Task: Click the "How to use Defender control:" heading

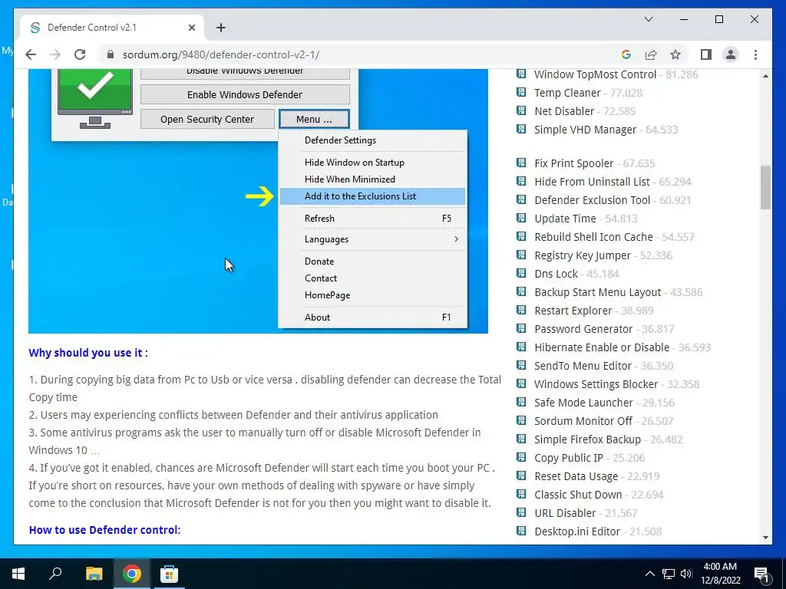Action: point(104,530)
